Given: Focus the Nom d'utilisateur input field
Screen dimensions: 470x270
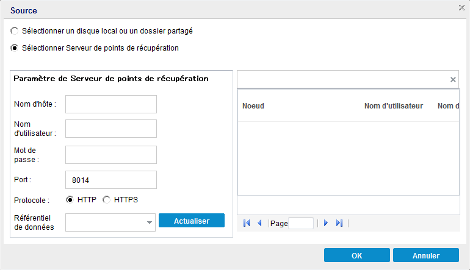Looking at the screenshot, I should click(x=111, y=129).
